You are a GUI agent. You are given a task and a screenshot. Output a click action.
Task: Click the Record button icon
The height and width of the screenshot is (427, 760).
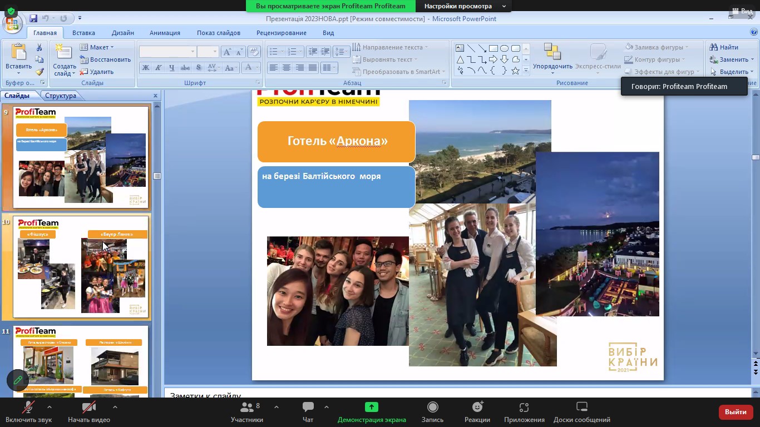(432, 408)
